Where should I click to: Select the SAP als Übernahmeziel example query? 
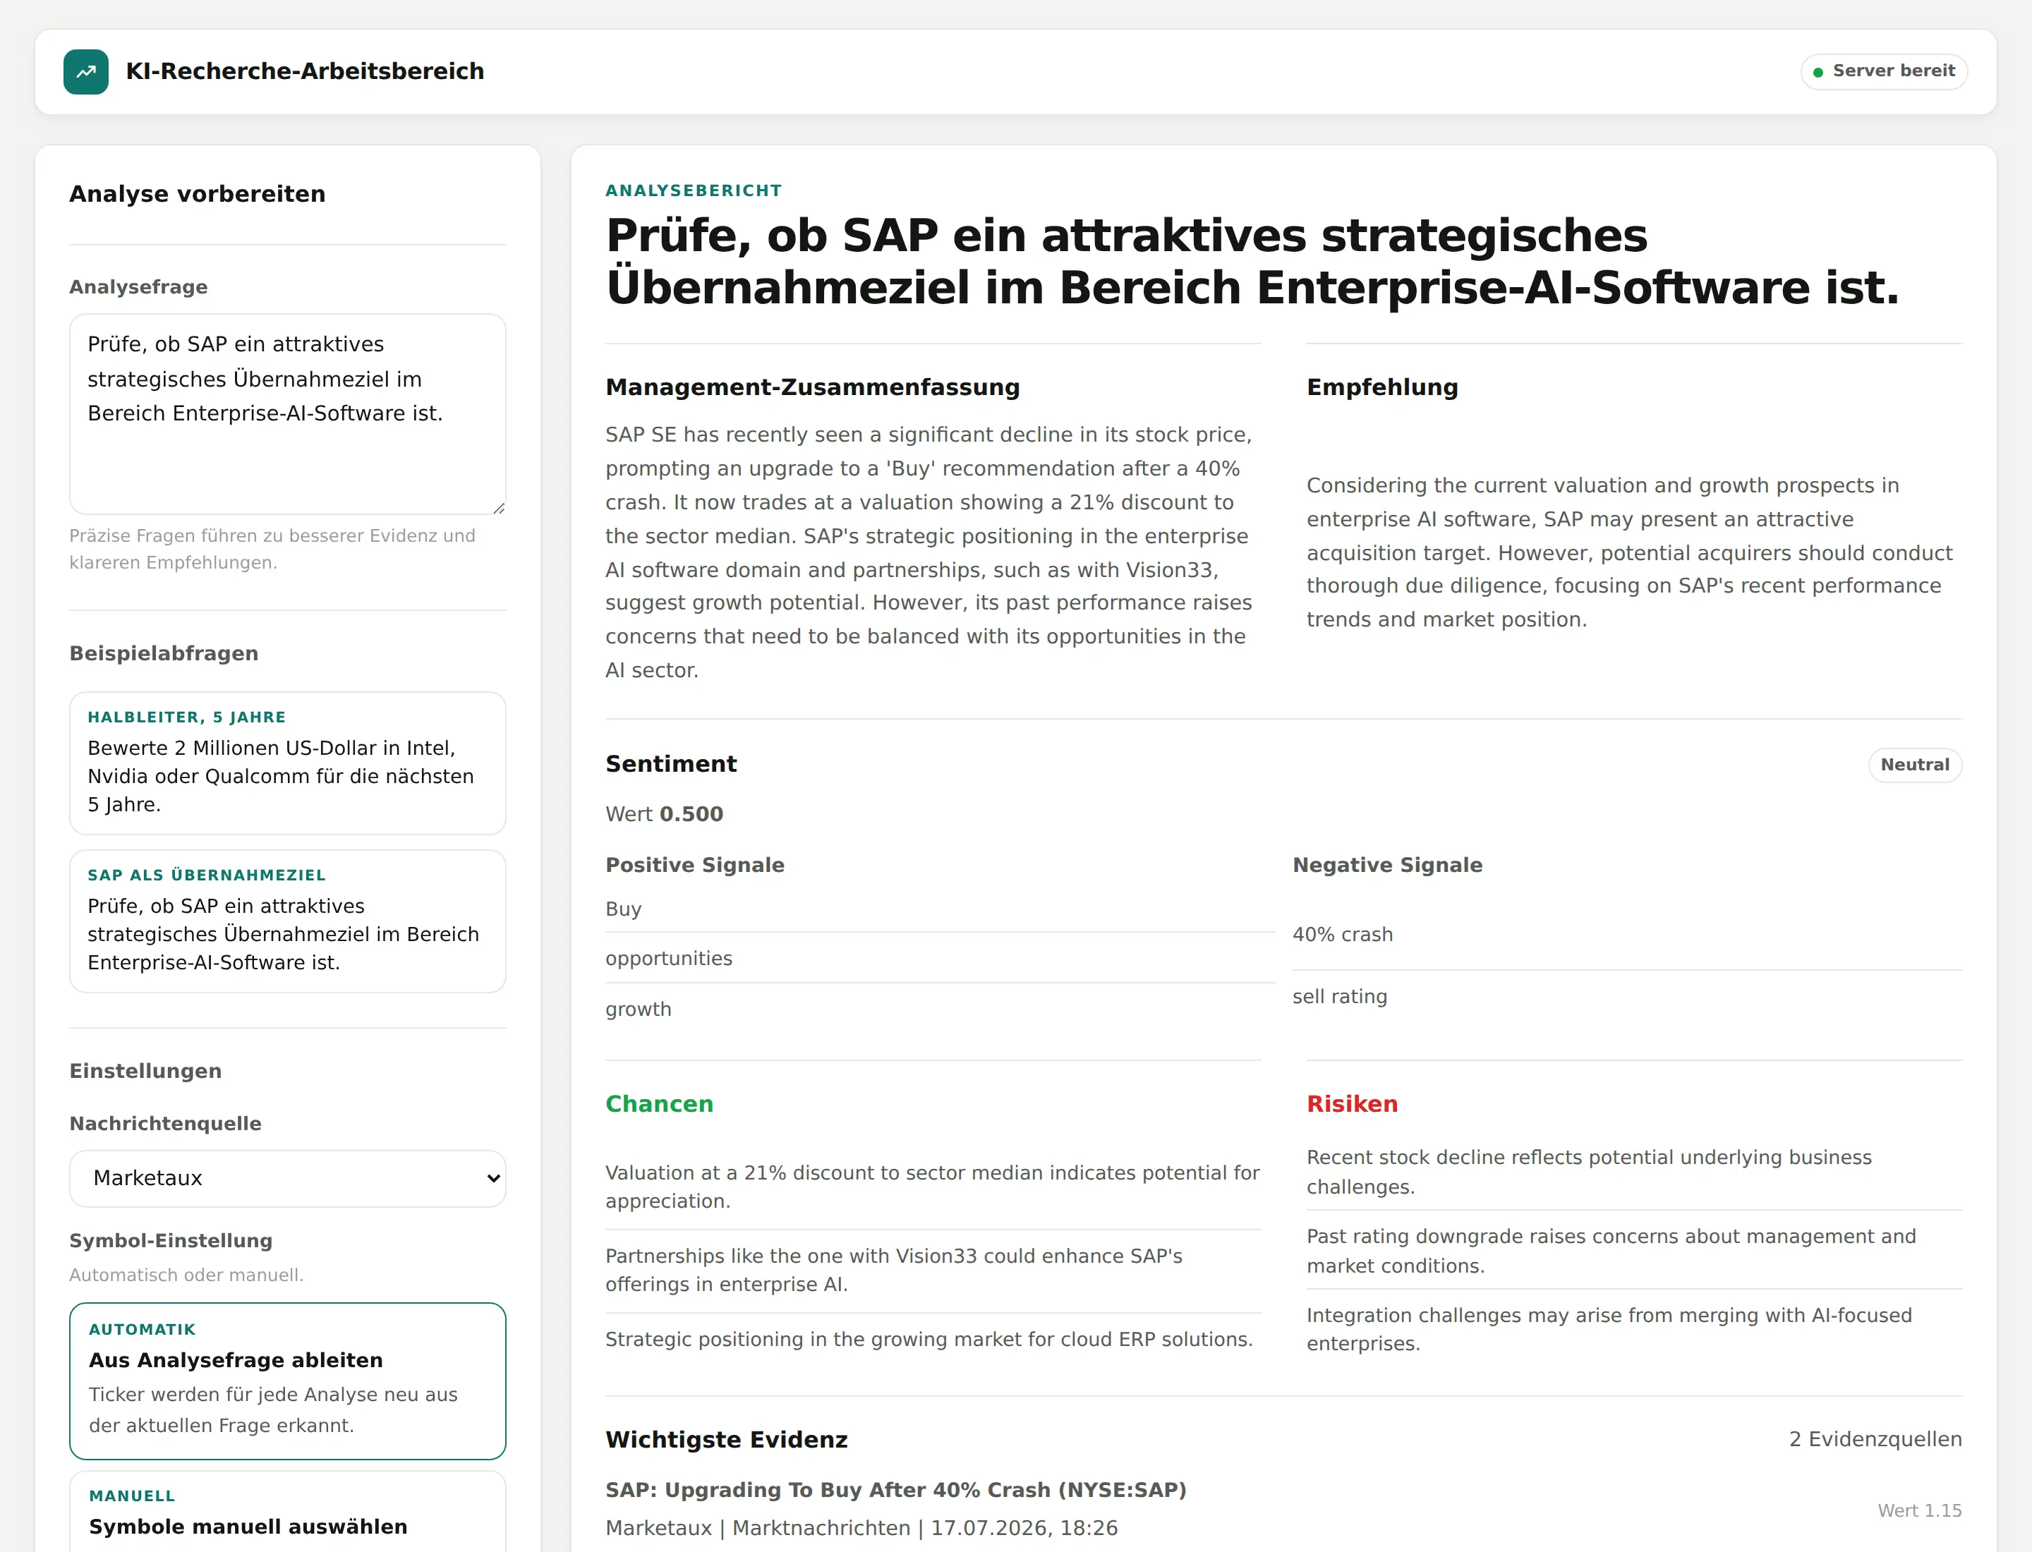coord(287,921)
